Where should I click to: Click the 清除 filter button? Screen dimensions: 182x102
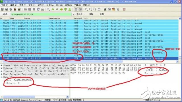[91, 14]
